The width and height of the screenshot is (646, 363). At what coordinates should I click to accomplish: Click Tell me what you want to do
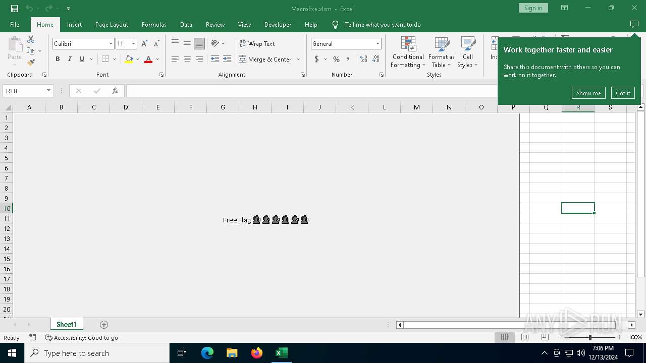(x=383, y=24)
